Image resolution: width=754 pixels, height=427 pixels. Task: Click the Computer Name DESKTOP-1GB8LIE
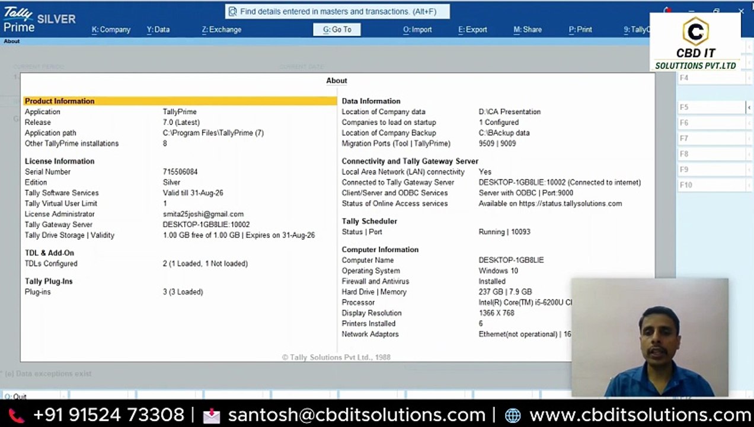click(511, 260)
